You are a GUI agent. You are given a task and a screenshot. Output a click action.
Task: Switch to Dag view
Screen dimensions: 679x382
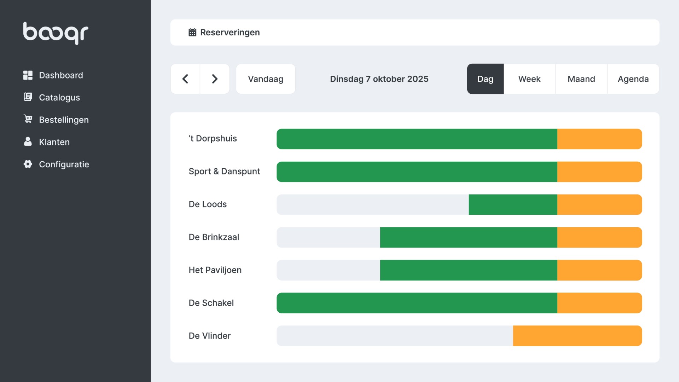(485, 79)
